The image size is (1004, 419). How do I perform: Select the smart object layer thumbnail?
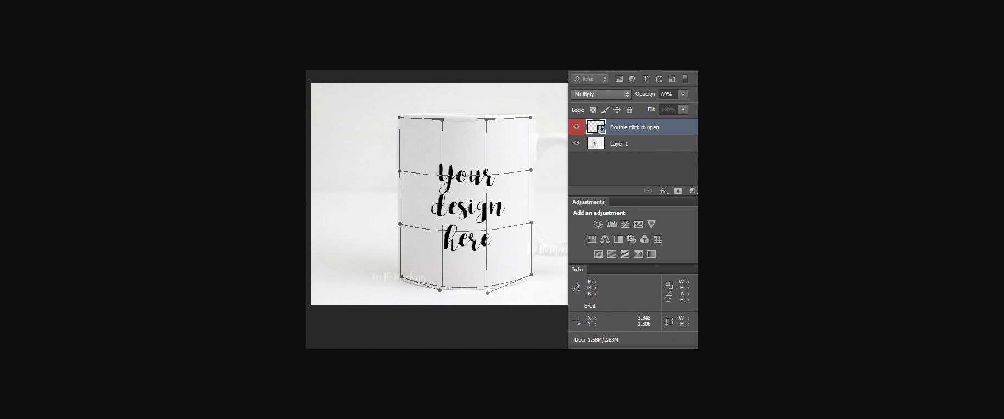(596, 127)
